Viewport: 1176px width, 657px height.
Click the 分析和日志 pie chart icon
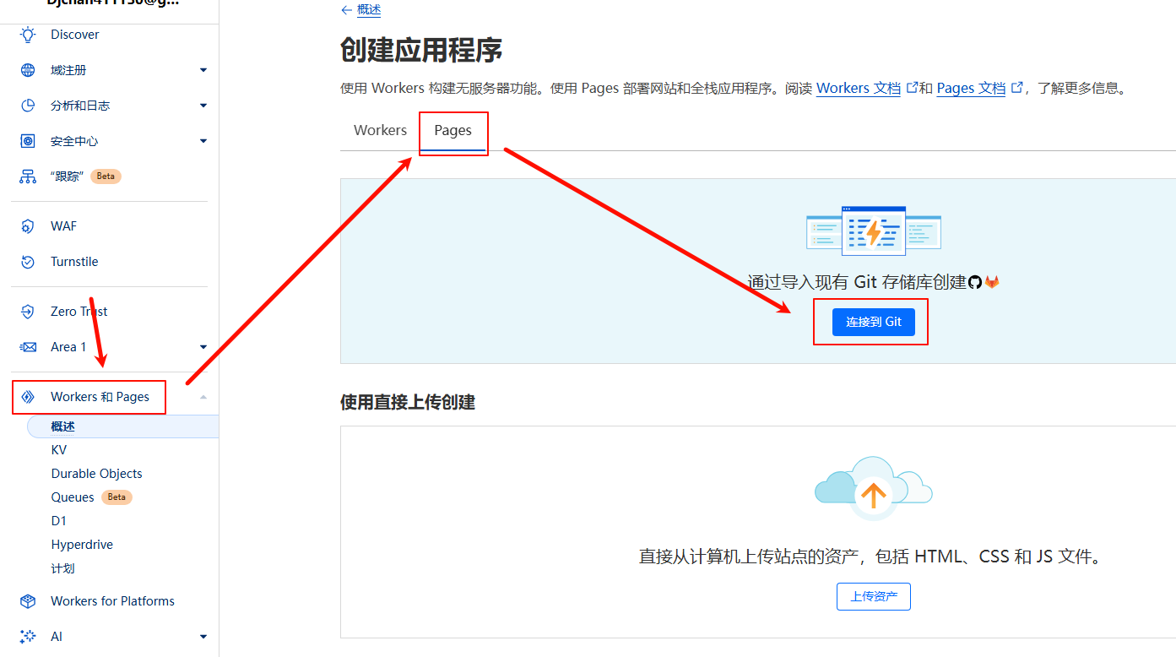pyautogui.click(x=28, y=106)
